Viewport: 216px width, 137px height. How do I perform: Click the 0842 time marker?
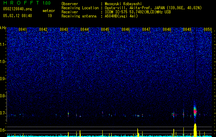click(43, 29)
